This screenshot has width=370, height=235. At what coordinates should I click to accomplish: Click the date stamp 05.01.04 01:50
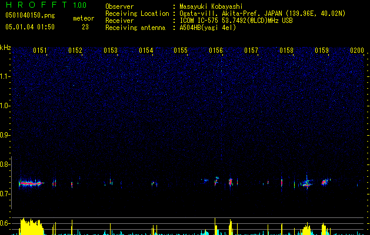[30, 27]
